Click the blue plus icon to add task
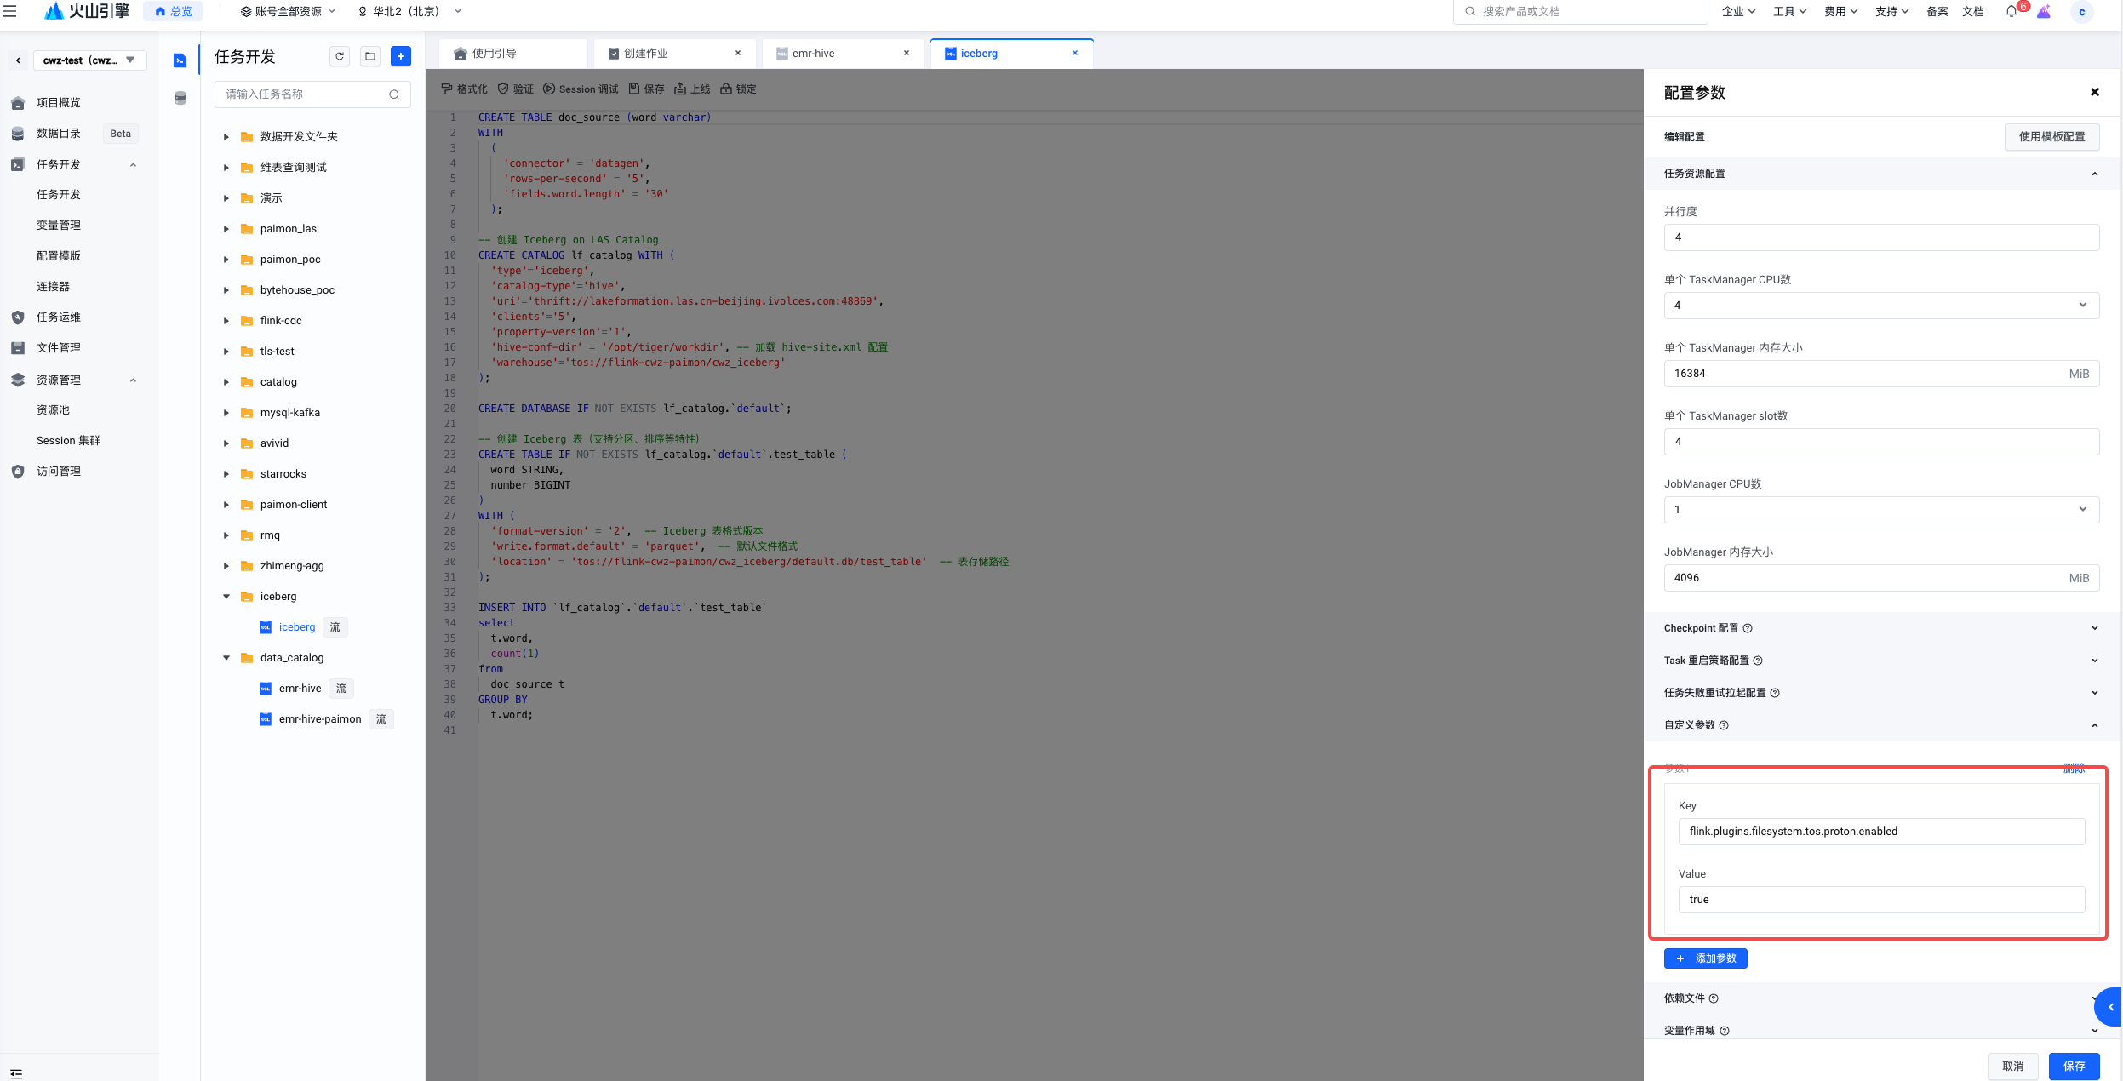The height and width of the screenshot is (1081, 2123). coord(400,56)
